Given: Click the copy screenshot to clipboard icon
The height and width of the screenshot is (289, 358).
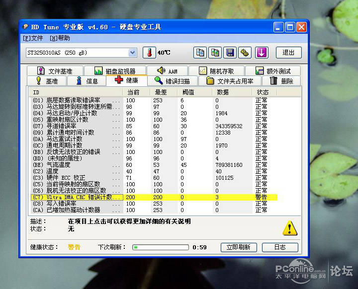Looking at the screenshot, I should 215,53.
